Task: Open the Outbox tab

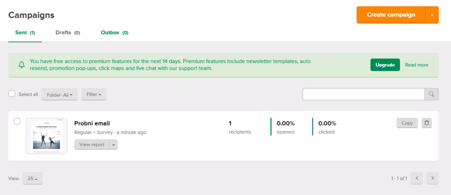Action: point(115,32)
